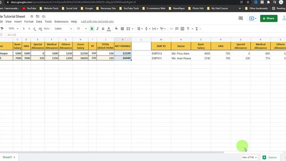286x161 pixels.
Task: Toggle Italic formatting in the toolbar
Action: (x=97, y=29)
